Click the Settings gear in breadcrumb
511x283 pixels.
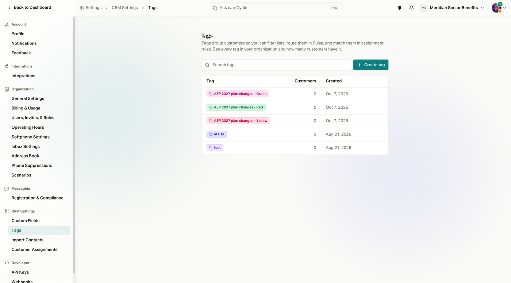[x=82, y=8]
